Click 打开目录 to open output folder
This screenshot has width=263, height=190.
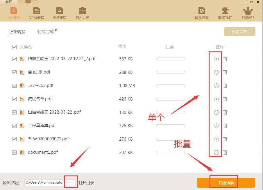tap(86, 183)
